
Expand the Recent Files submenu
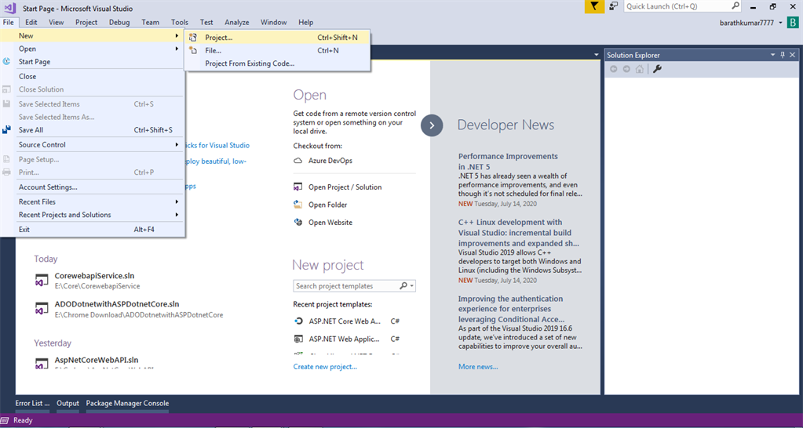(93, 202)
